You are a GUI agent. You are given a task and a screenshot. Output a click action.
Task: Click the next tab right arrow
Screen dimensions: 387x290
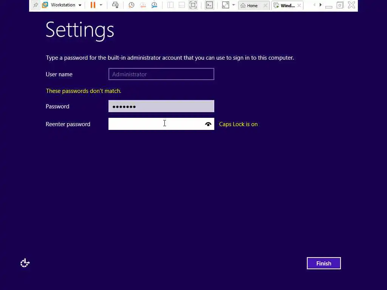click(x=320, y=5)
